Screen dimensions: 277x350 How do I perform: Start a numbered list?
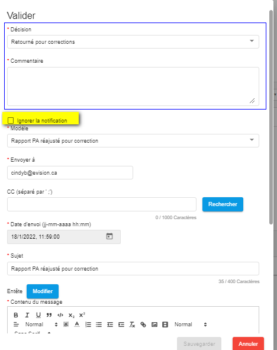(x=88, y=325)
